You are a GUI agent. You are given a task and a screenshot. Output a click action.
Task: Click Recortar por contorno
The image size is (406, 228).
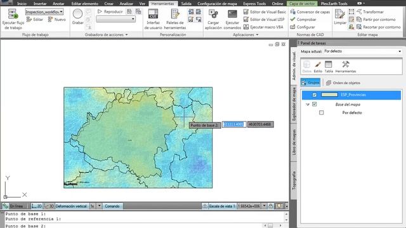(378, 27)
